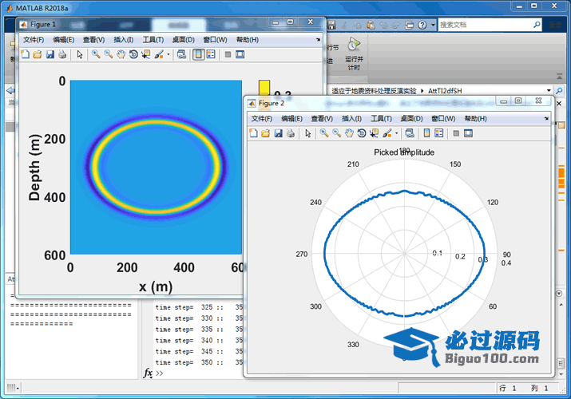Select Data Cursor tool in Figure 2

374,133
